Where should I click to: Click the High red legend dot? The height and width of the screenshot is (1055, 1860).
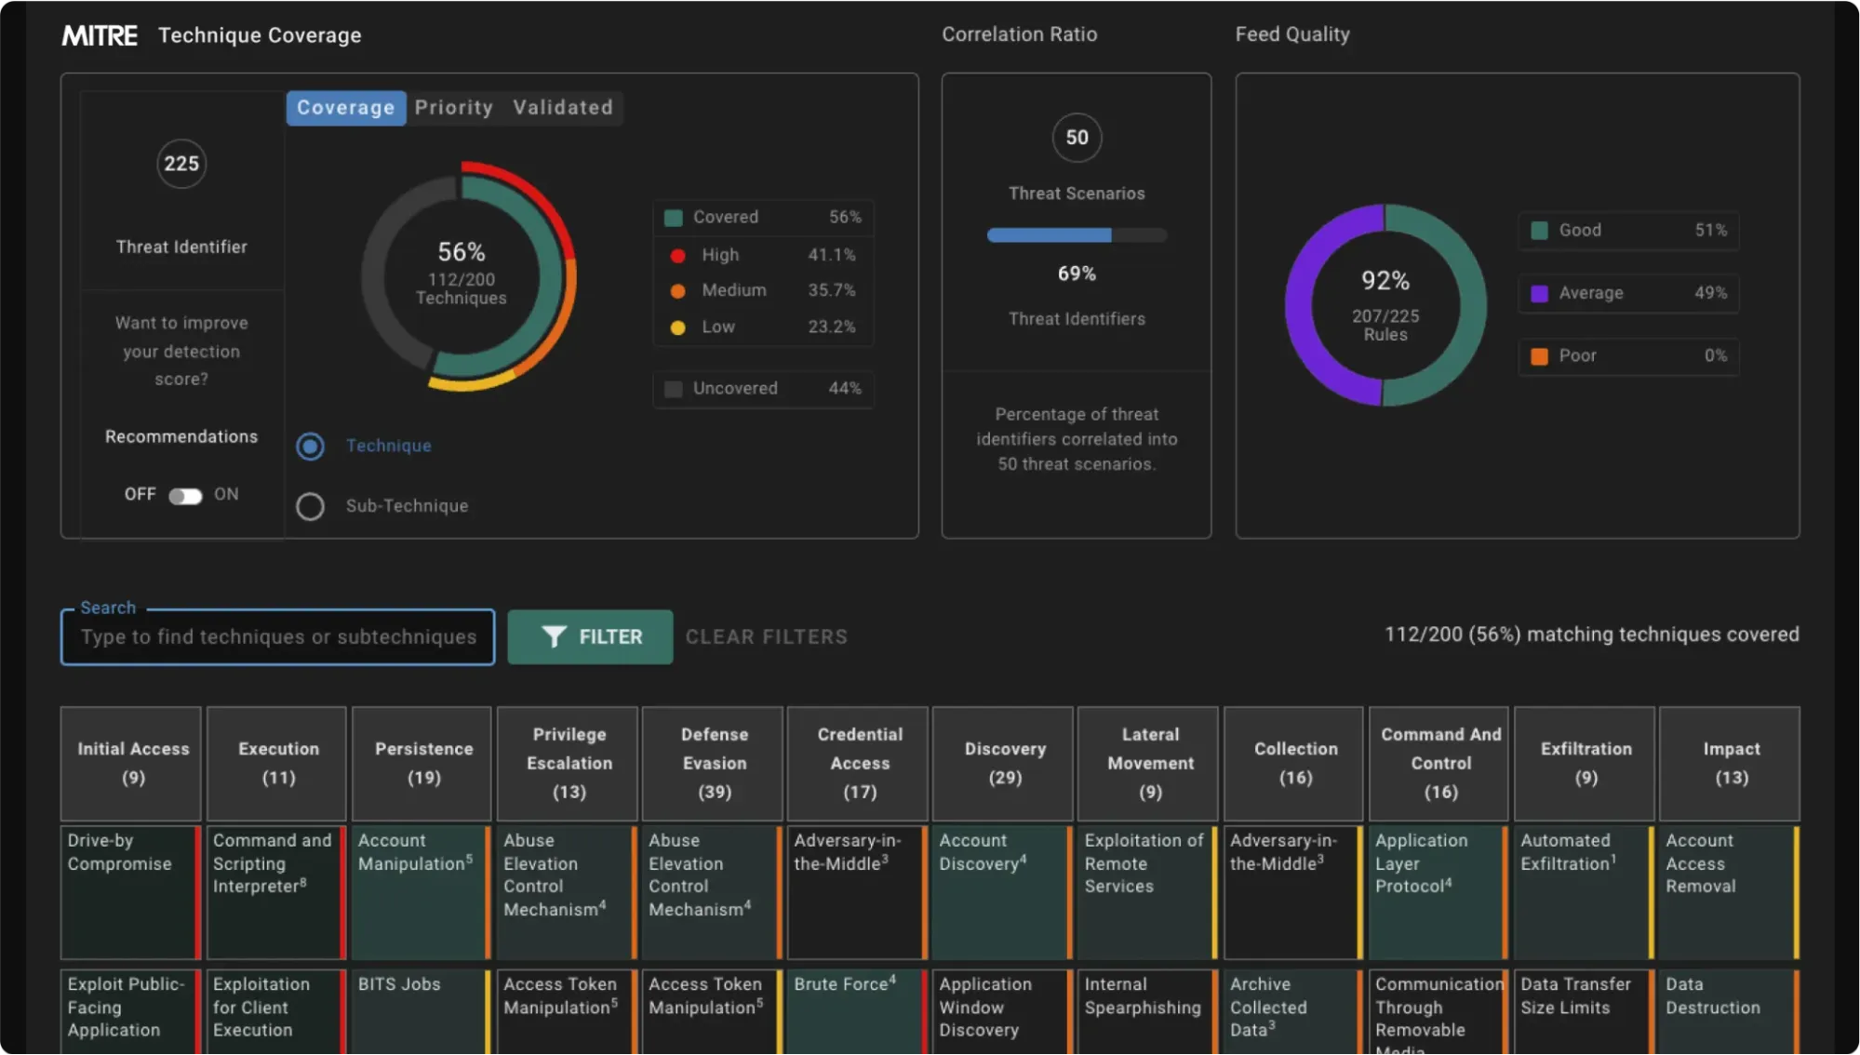[x=678, y=256]
